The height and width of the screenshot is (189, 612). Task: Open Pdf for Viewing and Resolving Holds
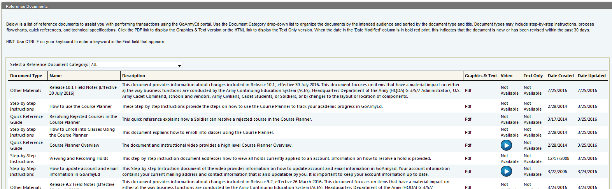coord(468,158)
